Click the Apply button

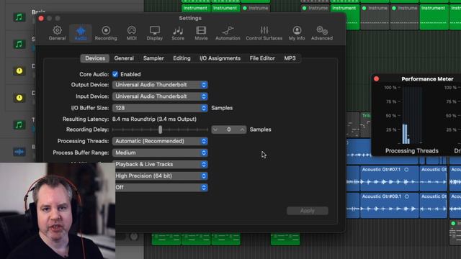click(x=308, y=211)
